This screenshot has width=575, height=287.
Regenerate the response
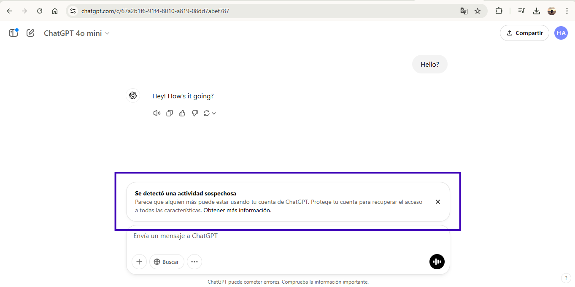click(x=207, y=113)
